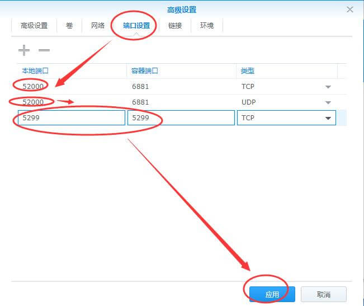
Task: Click the 类型 column header
Action: (x=247, y=71)
